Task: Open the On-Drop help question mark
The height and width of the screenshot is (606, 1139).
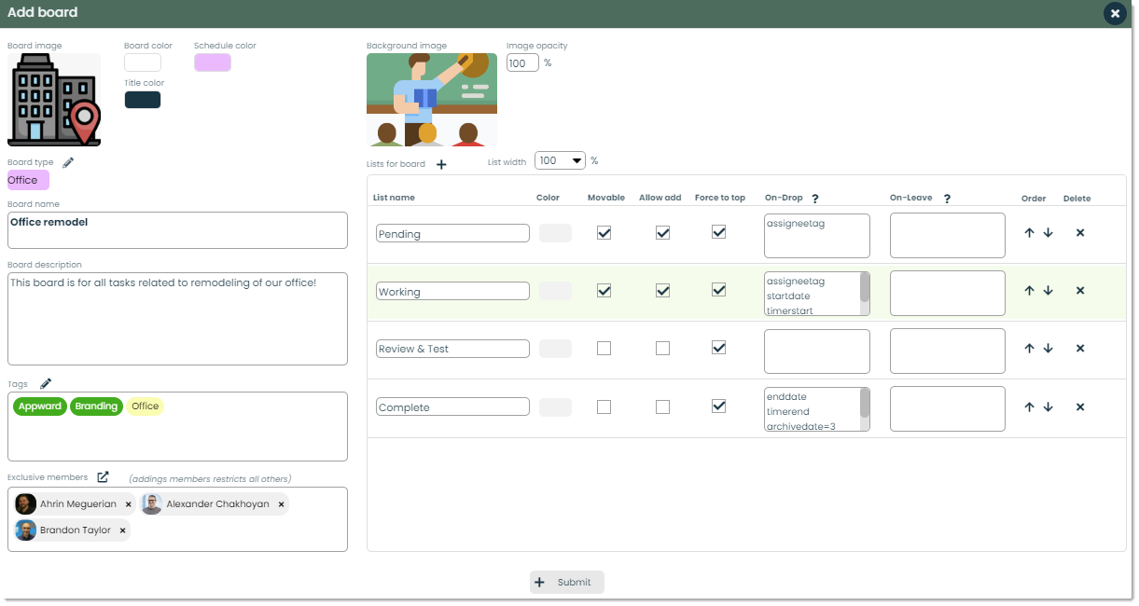Action: (x=814, y=197)
